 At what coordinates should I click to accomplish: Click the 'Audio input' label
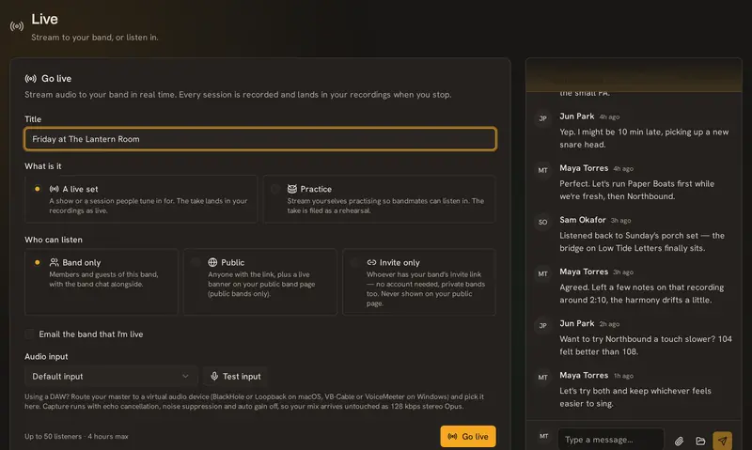tap(46, 357)
